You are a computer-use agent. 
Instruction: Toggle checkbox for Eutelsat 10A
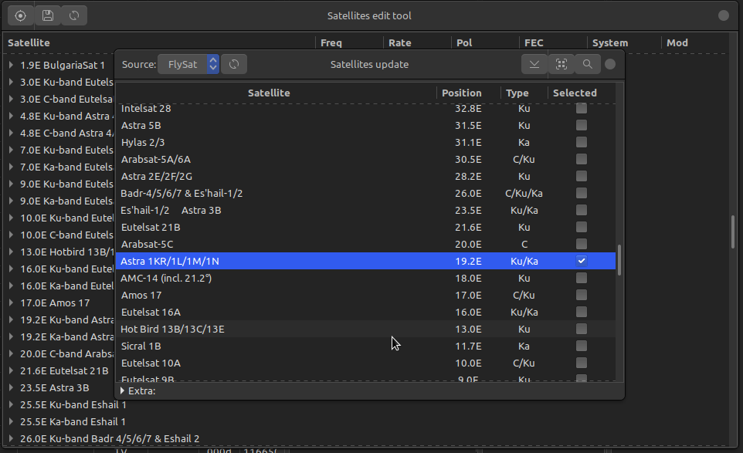582,363
